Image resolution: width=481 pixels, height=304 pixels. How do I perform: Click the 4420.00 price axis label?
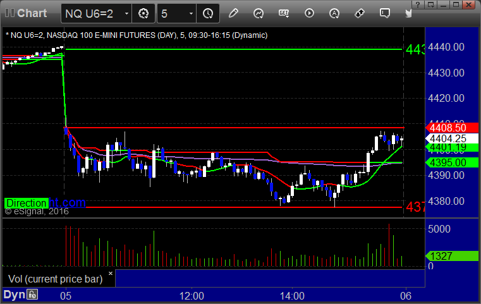(446, 98)
